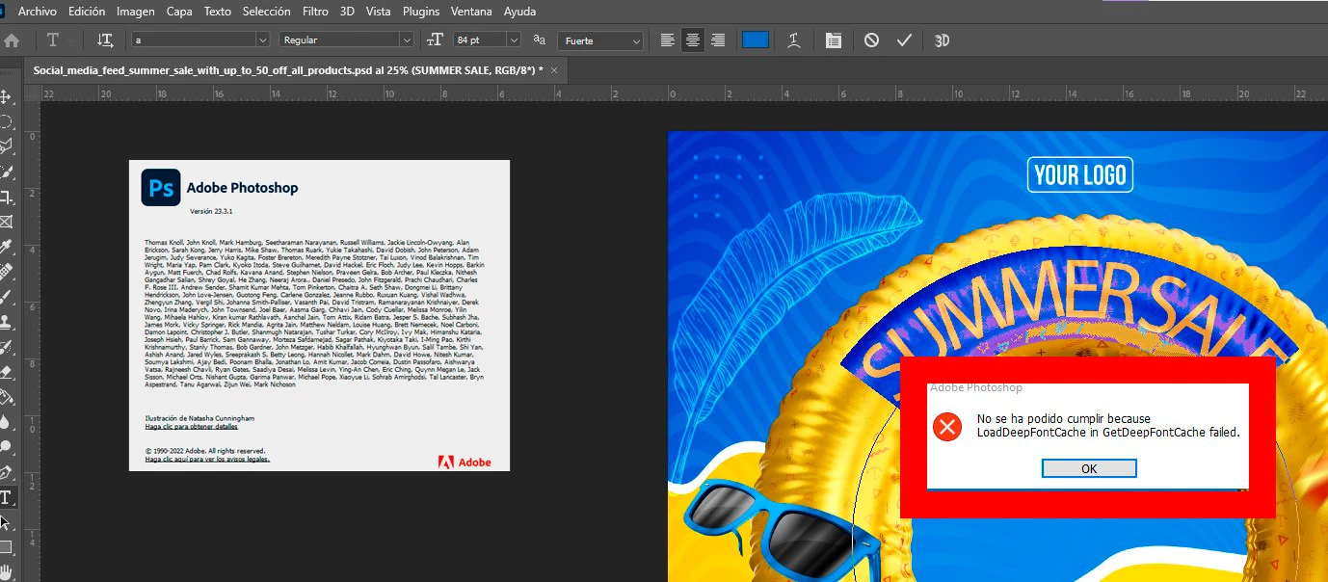
Task: Expand the font style dropdown arrow
Action: click(x=407, y=40)
